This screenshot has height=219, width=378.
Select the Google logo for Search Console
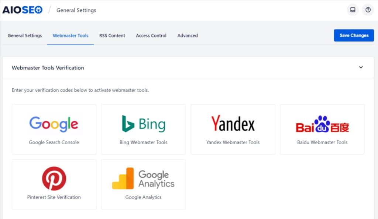[54, 124]
